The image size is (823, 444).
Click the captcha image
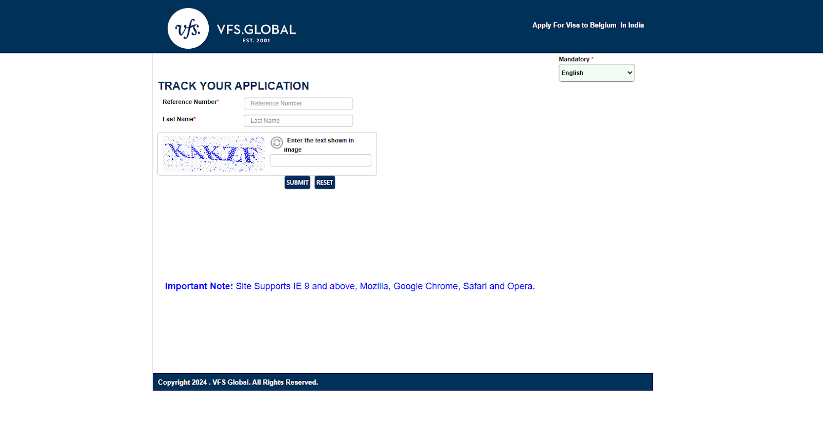pyautogui.click(x=213, y=154)
